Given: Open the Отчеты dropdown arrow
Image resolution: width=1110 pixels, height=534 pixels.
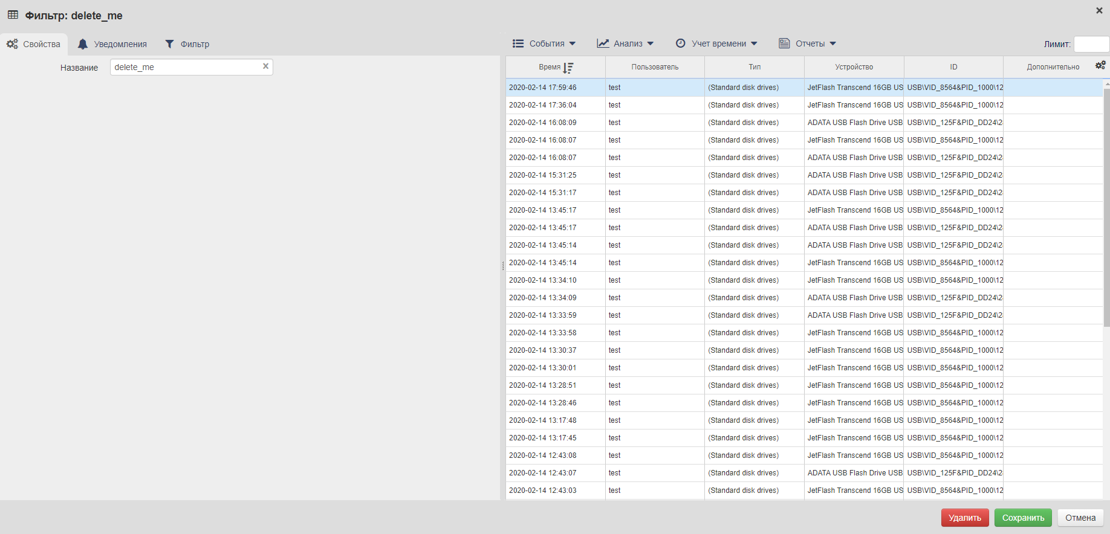Looking at the screenshot, I should [x=833, y=43].
